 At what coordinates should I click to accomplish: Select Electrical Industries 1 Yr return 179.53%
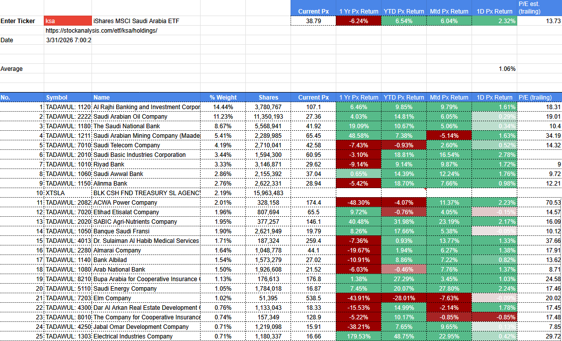coord(358,336)
